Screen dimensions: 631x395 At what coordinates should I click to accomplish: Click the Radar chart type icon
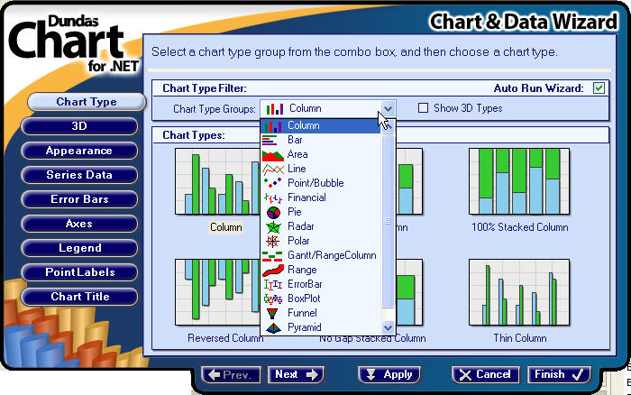(x=273, y=226)
